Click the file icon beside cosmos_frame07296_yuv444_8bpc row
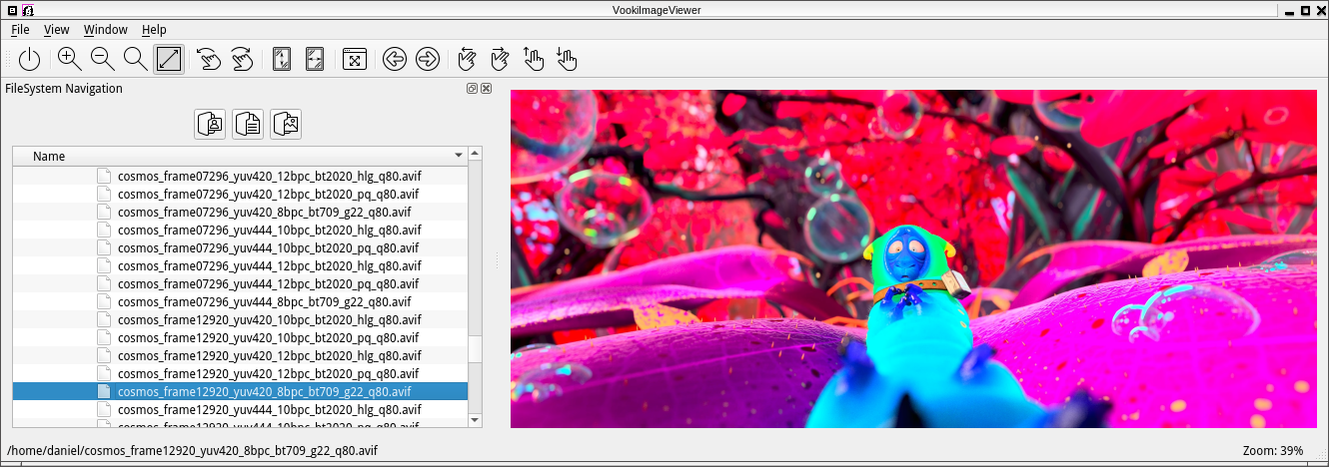Image resolution: width=1329 pixels, height=467 pixels. pos(104,301)
